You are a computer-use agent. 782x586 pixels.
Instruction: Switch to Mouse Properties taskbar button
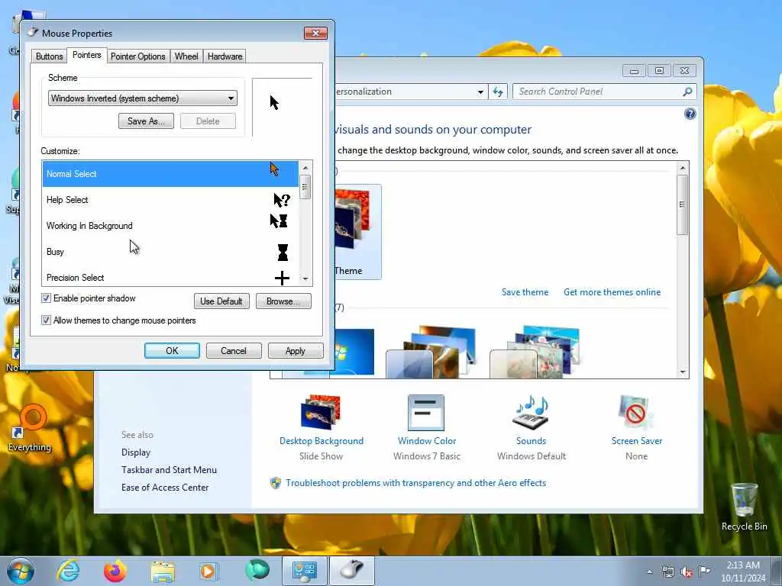coord(352,571)
